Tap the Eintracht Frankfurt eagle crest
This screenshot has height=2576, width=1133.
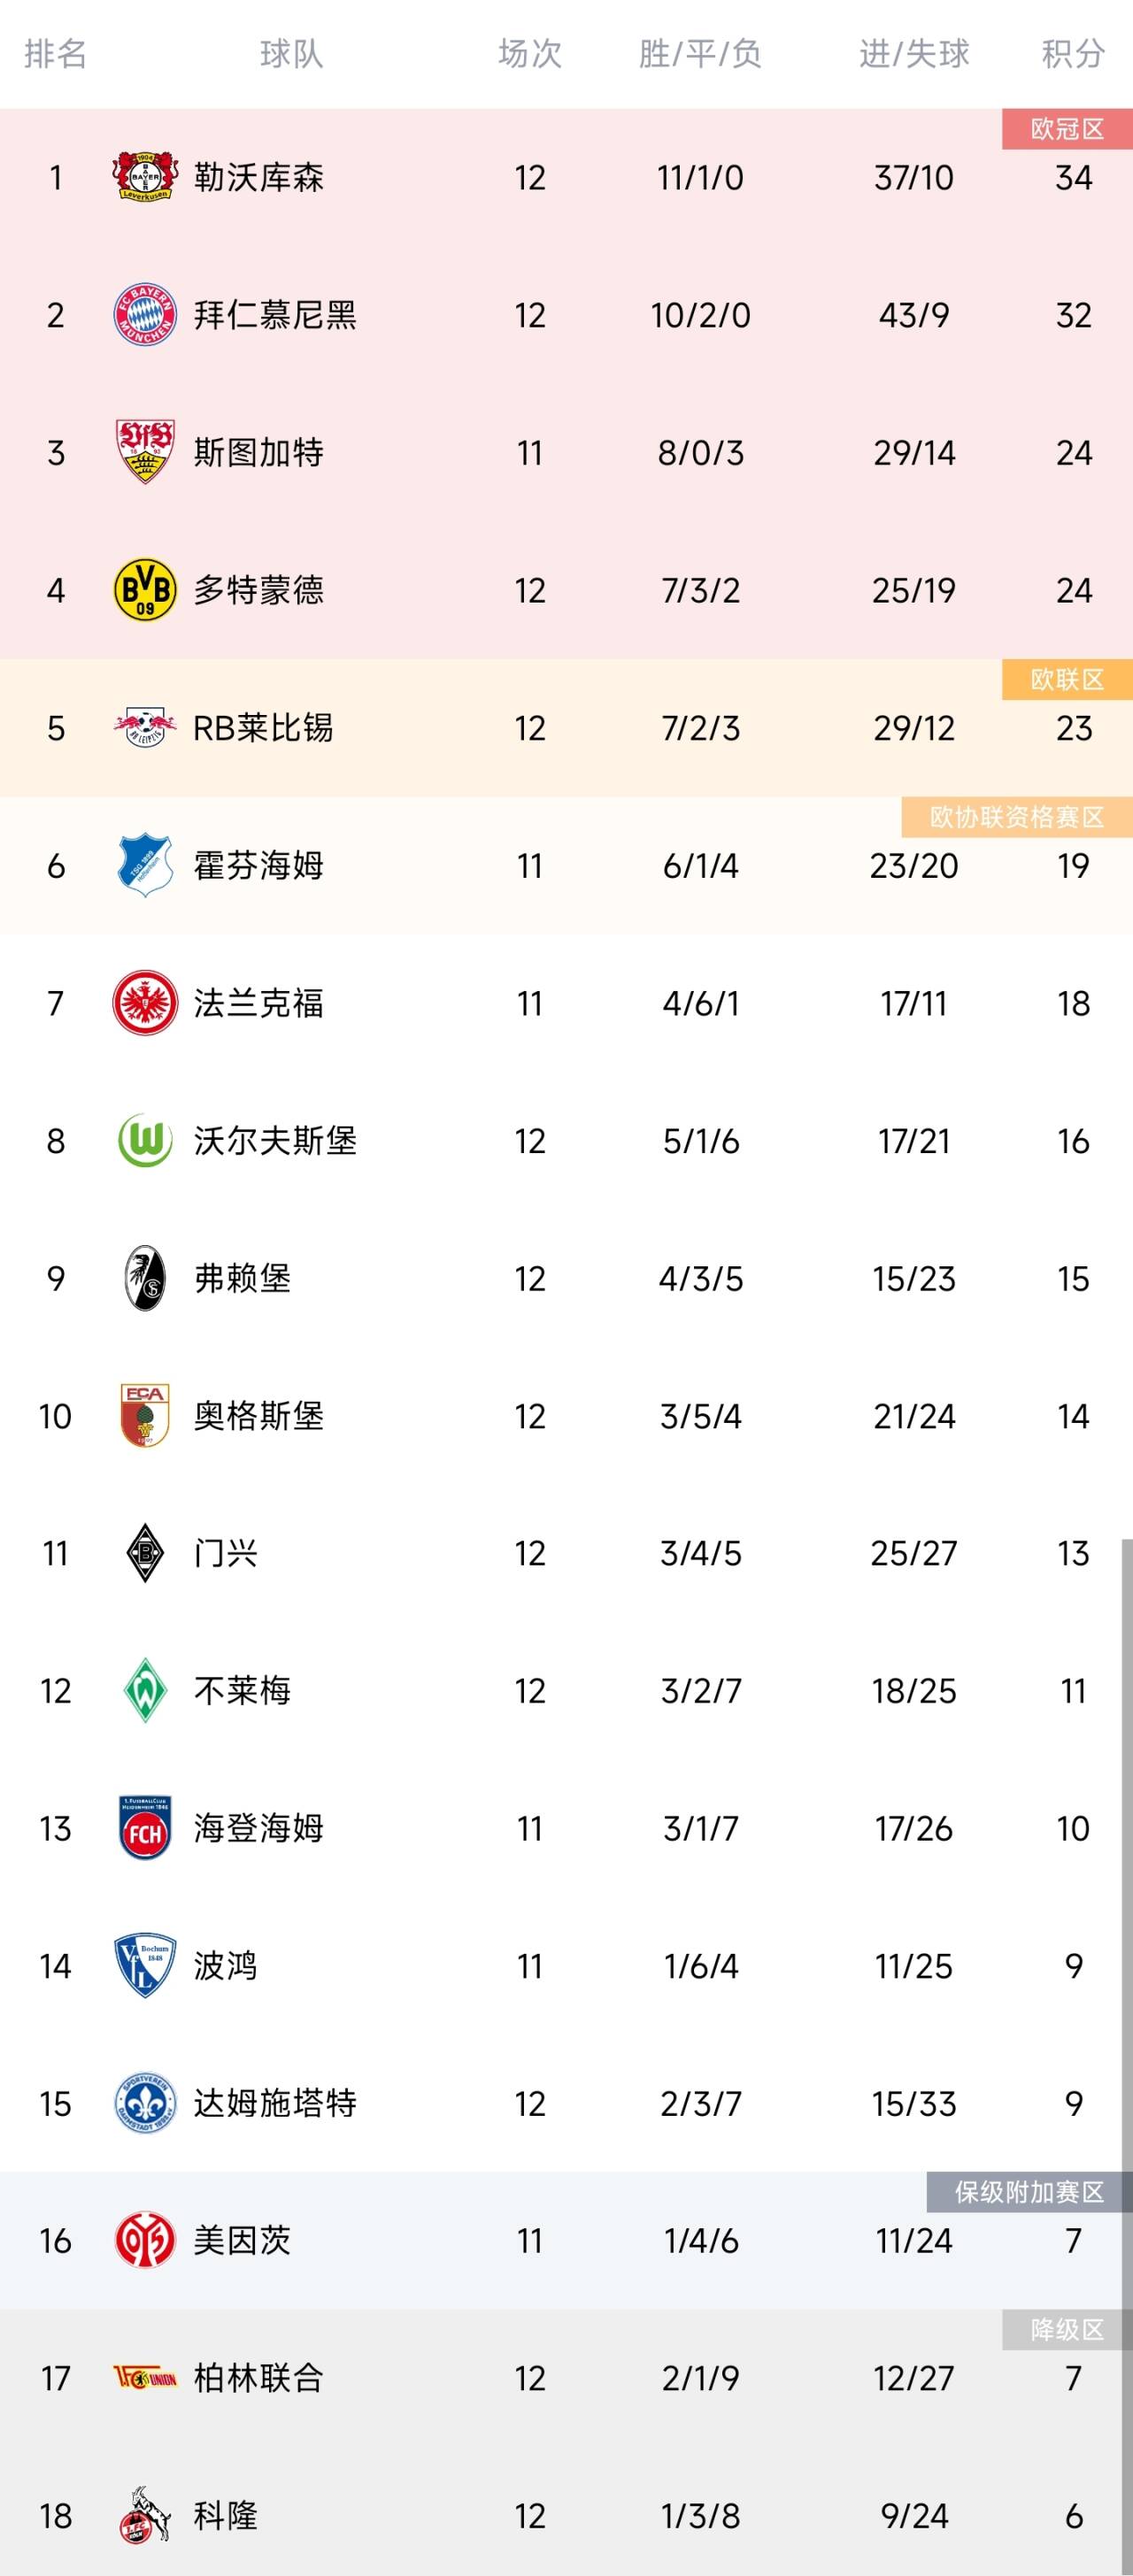(x=145, y=1002)
